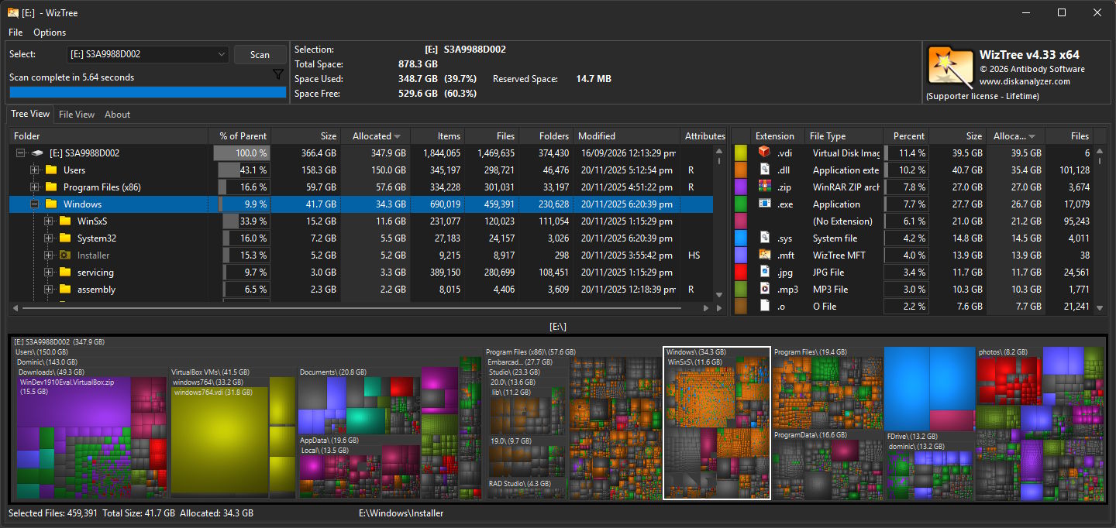
Task: Click the filter funnel icon
Action: tap(278, 74)
